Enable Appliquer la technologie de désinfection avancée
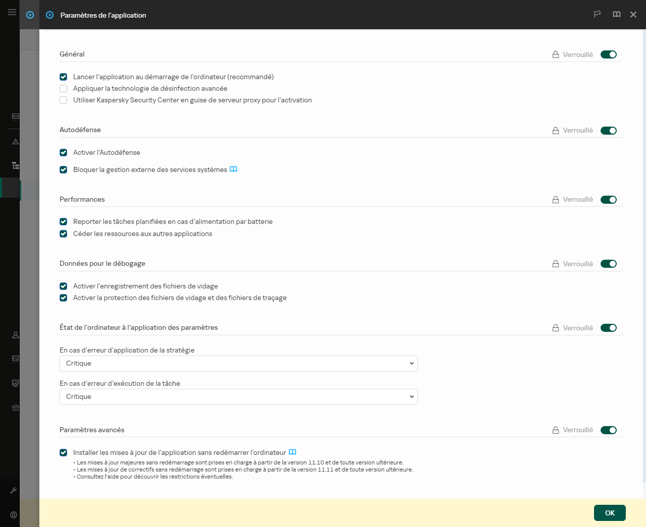Screen dimensions: 646x527 [x=63, y=88]
